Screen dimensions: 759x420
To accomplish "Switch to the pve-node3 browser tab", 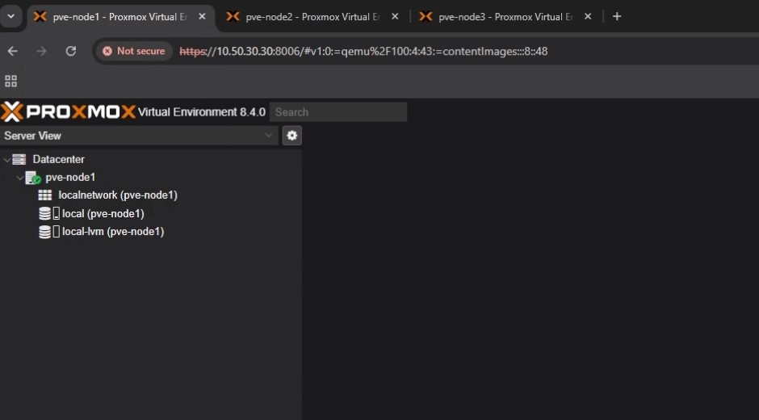I will tap(505, 17).
